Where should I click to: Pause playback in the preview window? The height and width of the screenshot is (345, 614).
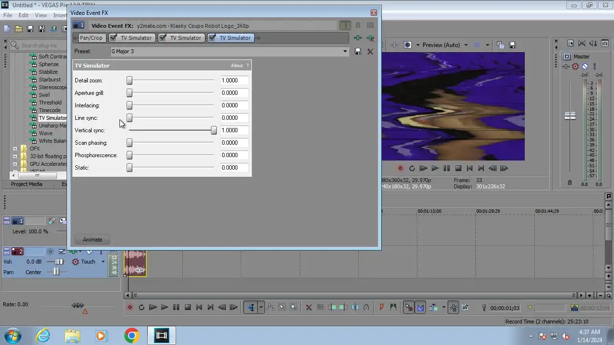click(447, 168)
